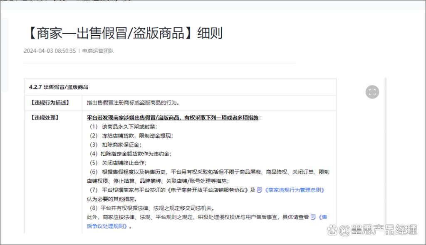Select the page title 【商家—出售假冒/盗版商品】细则
The width and height of the screenshot is (426, 245).
124,33
